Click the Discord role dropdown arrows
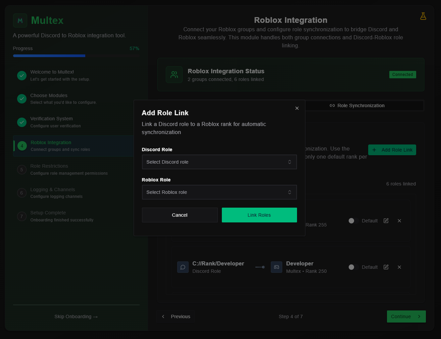This screenshot has width=441, height=339. (x=290, y=162)
